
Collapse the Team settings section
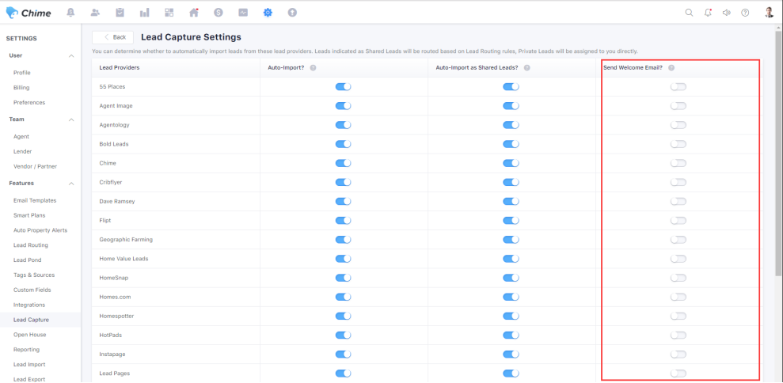coord(71,119)
